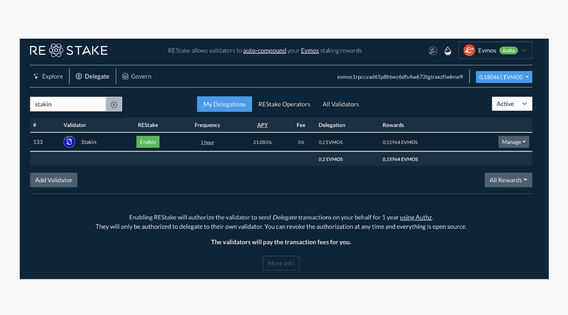Expand the Active status filter
This screenshot has width=568, height=315.
click(512, 104)
